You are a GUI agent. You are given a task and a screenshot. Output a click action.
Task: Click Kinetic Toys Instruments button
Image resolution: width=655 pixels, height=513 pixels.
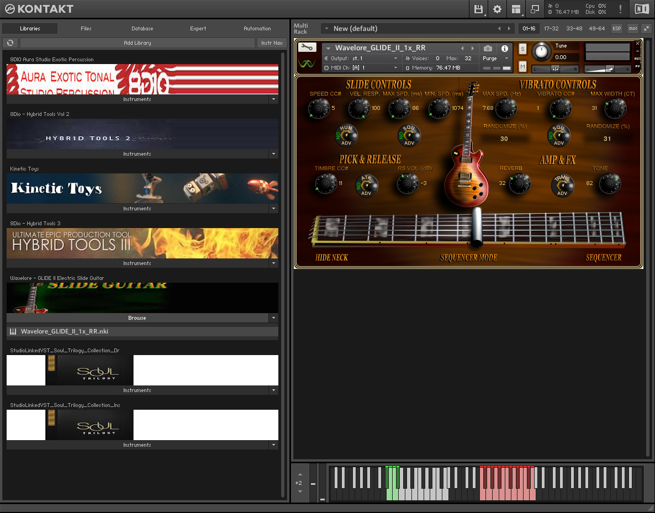pyautogui.click(x=138, y=209)
